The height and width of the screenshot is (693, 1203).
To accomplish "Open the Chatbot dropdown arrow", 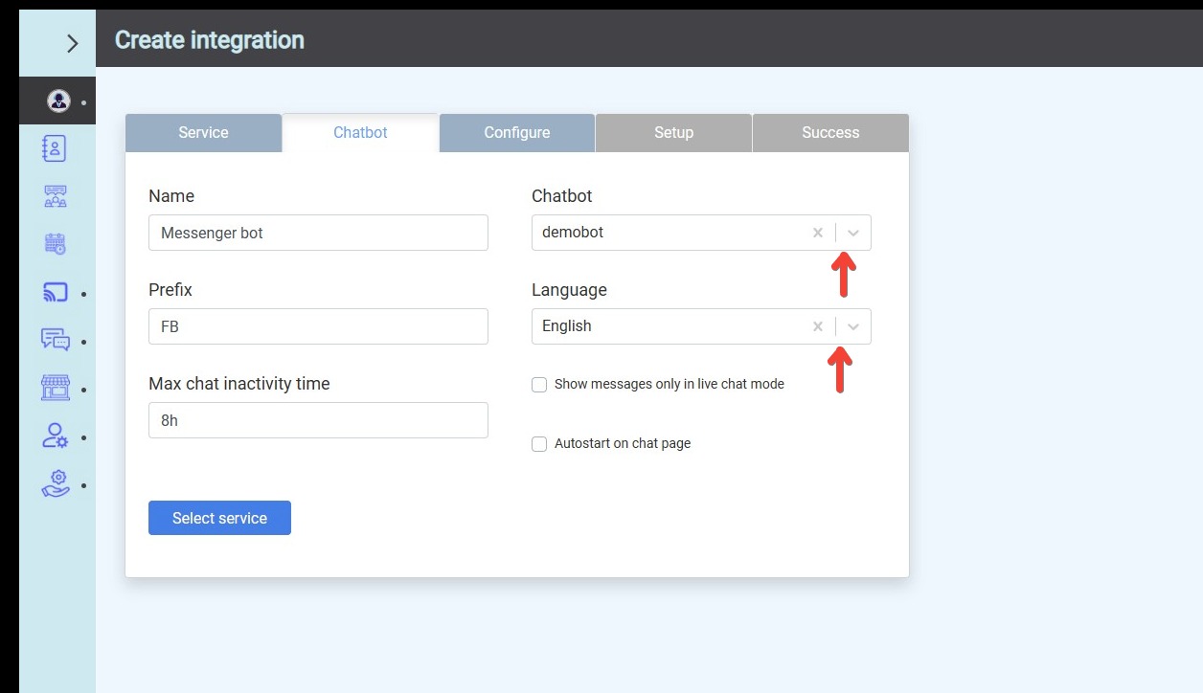I will [853, 233].
